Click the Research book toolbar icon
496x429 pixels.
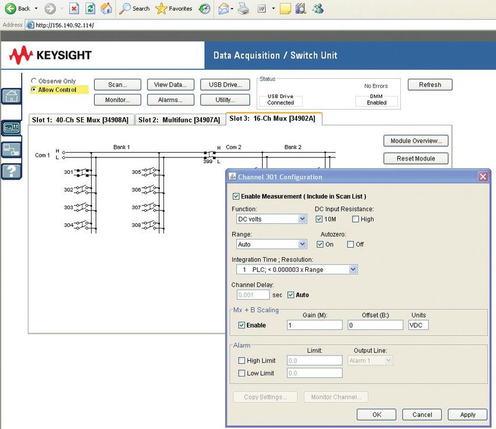point(301,9)
